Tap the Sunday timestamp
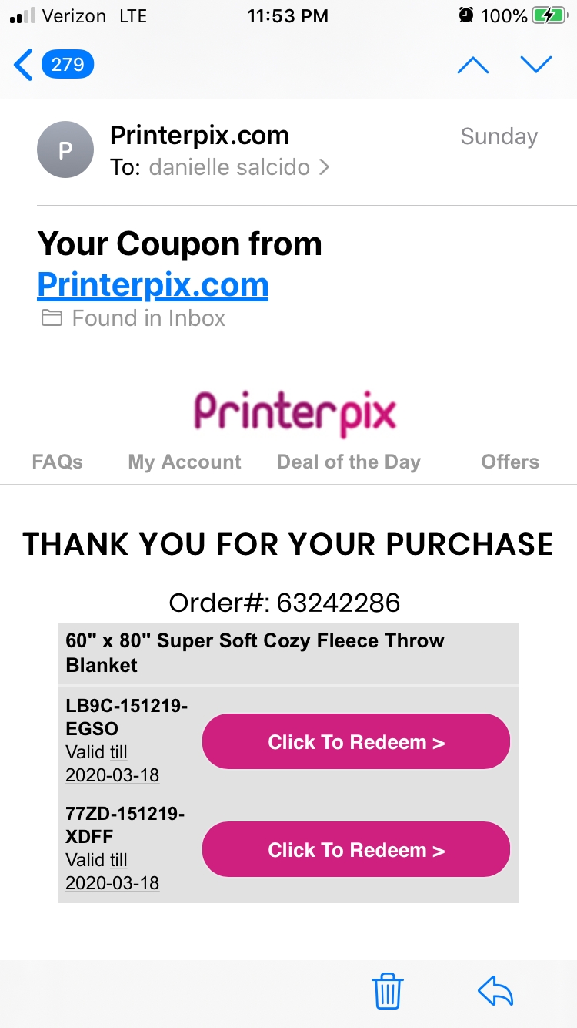This screenshot has height=1028, width=577. 498,136
